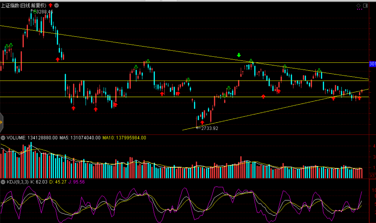
Task: Click the 2733.92 low price marker
Action: [x=209, y=128]
